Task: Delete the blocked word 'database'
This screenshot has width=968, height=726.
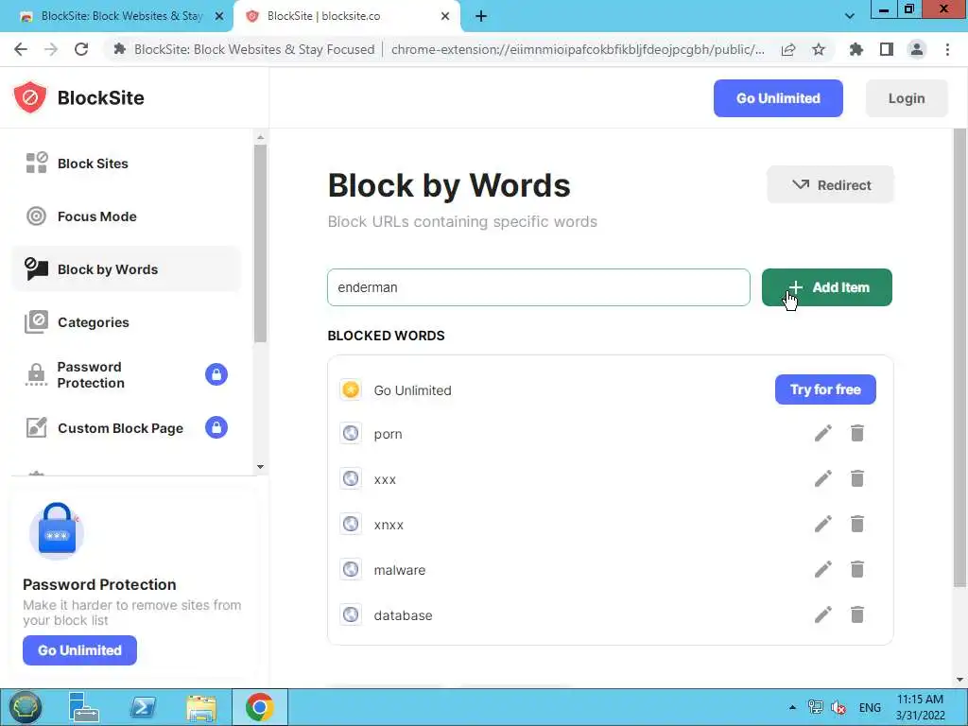Action: coord(856,614)
